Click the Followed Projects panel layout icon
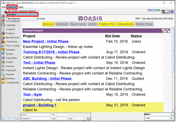The height and width of the screenshot is (122, 176). (x=166, y=31)
